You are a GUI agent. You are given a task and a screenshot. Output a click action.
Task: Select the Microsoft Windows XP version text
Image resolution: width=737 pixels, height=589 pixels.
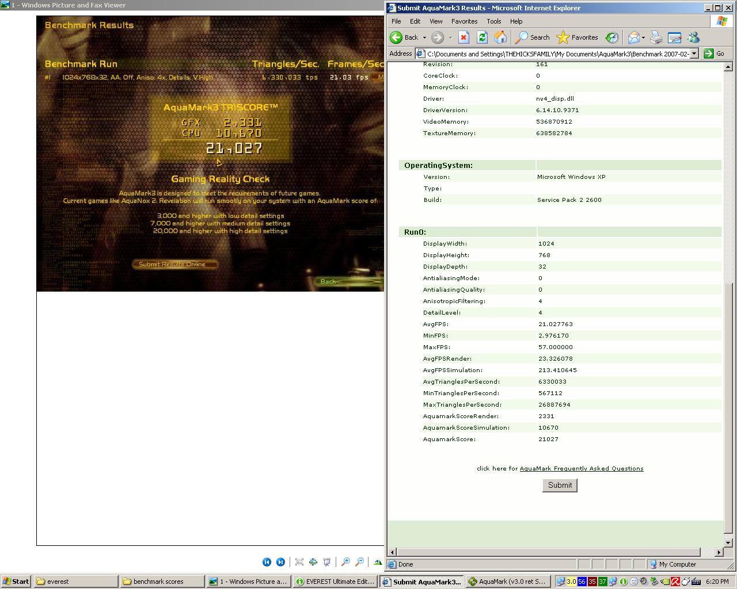pyautogui.click(x=571, y=177)
